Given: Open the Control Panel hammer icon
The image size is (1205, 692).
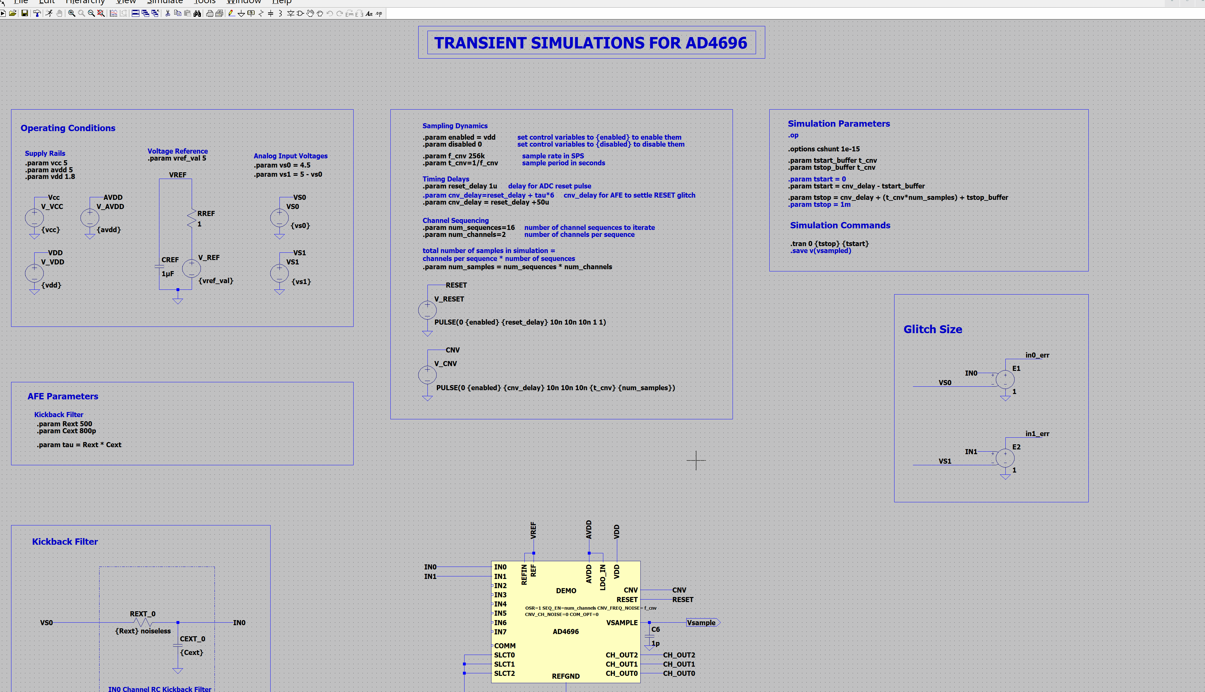Looking at the screenshot, I should 37,13.
